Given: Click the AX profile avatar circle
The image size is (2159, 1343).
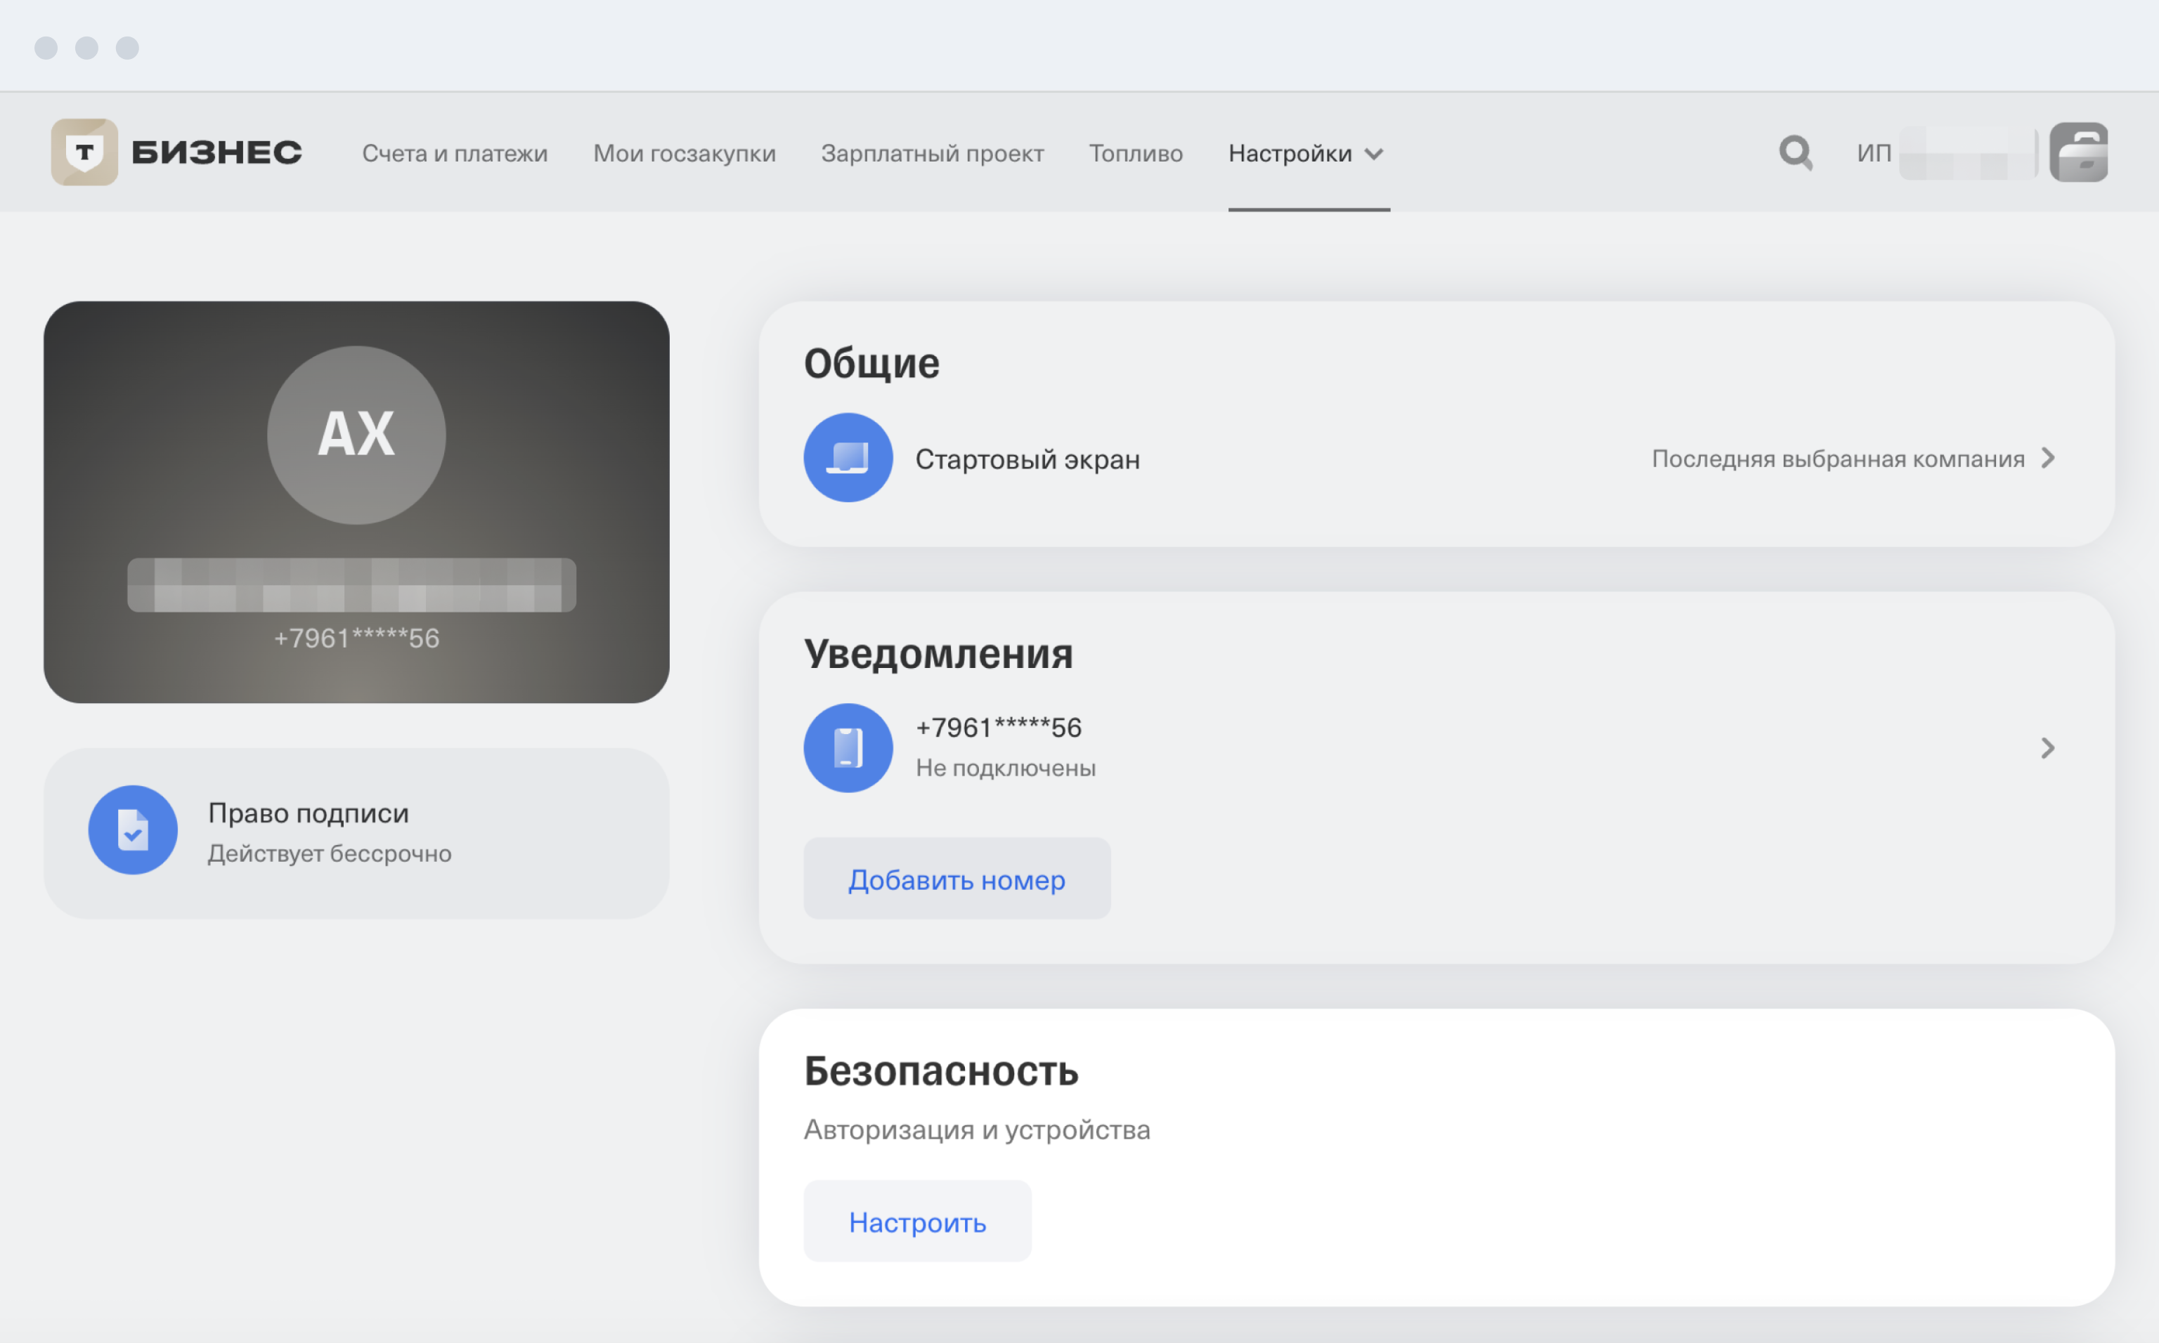Looking at the screenshot, I should (356, 434).
